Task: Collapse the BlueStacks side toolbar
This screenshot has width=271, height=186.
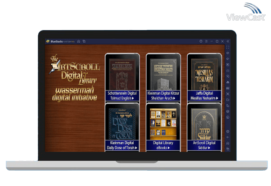Action: [x=228, y=41]
